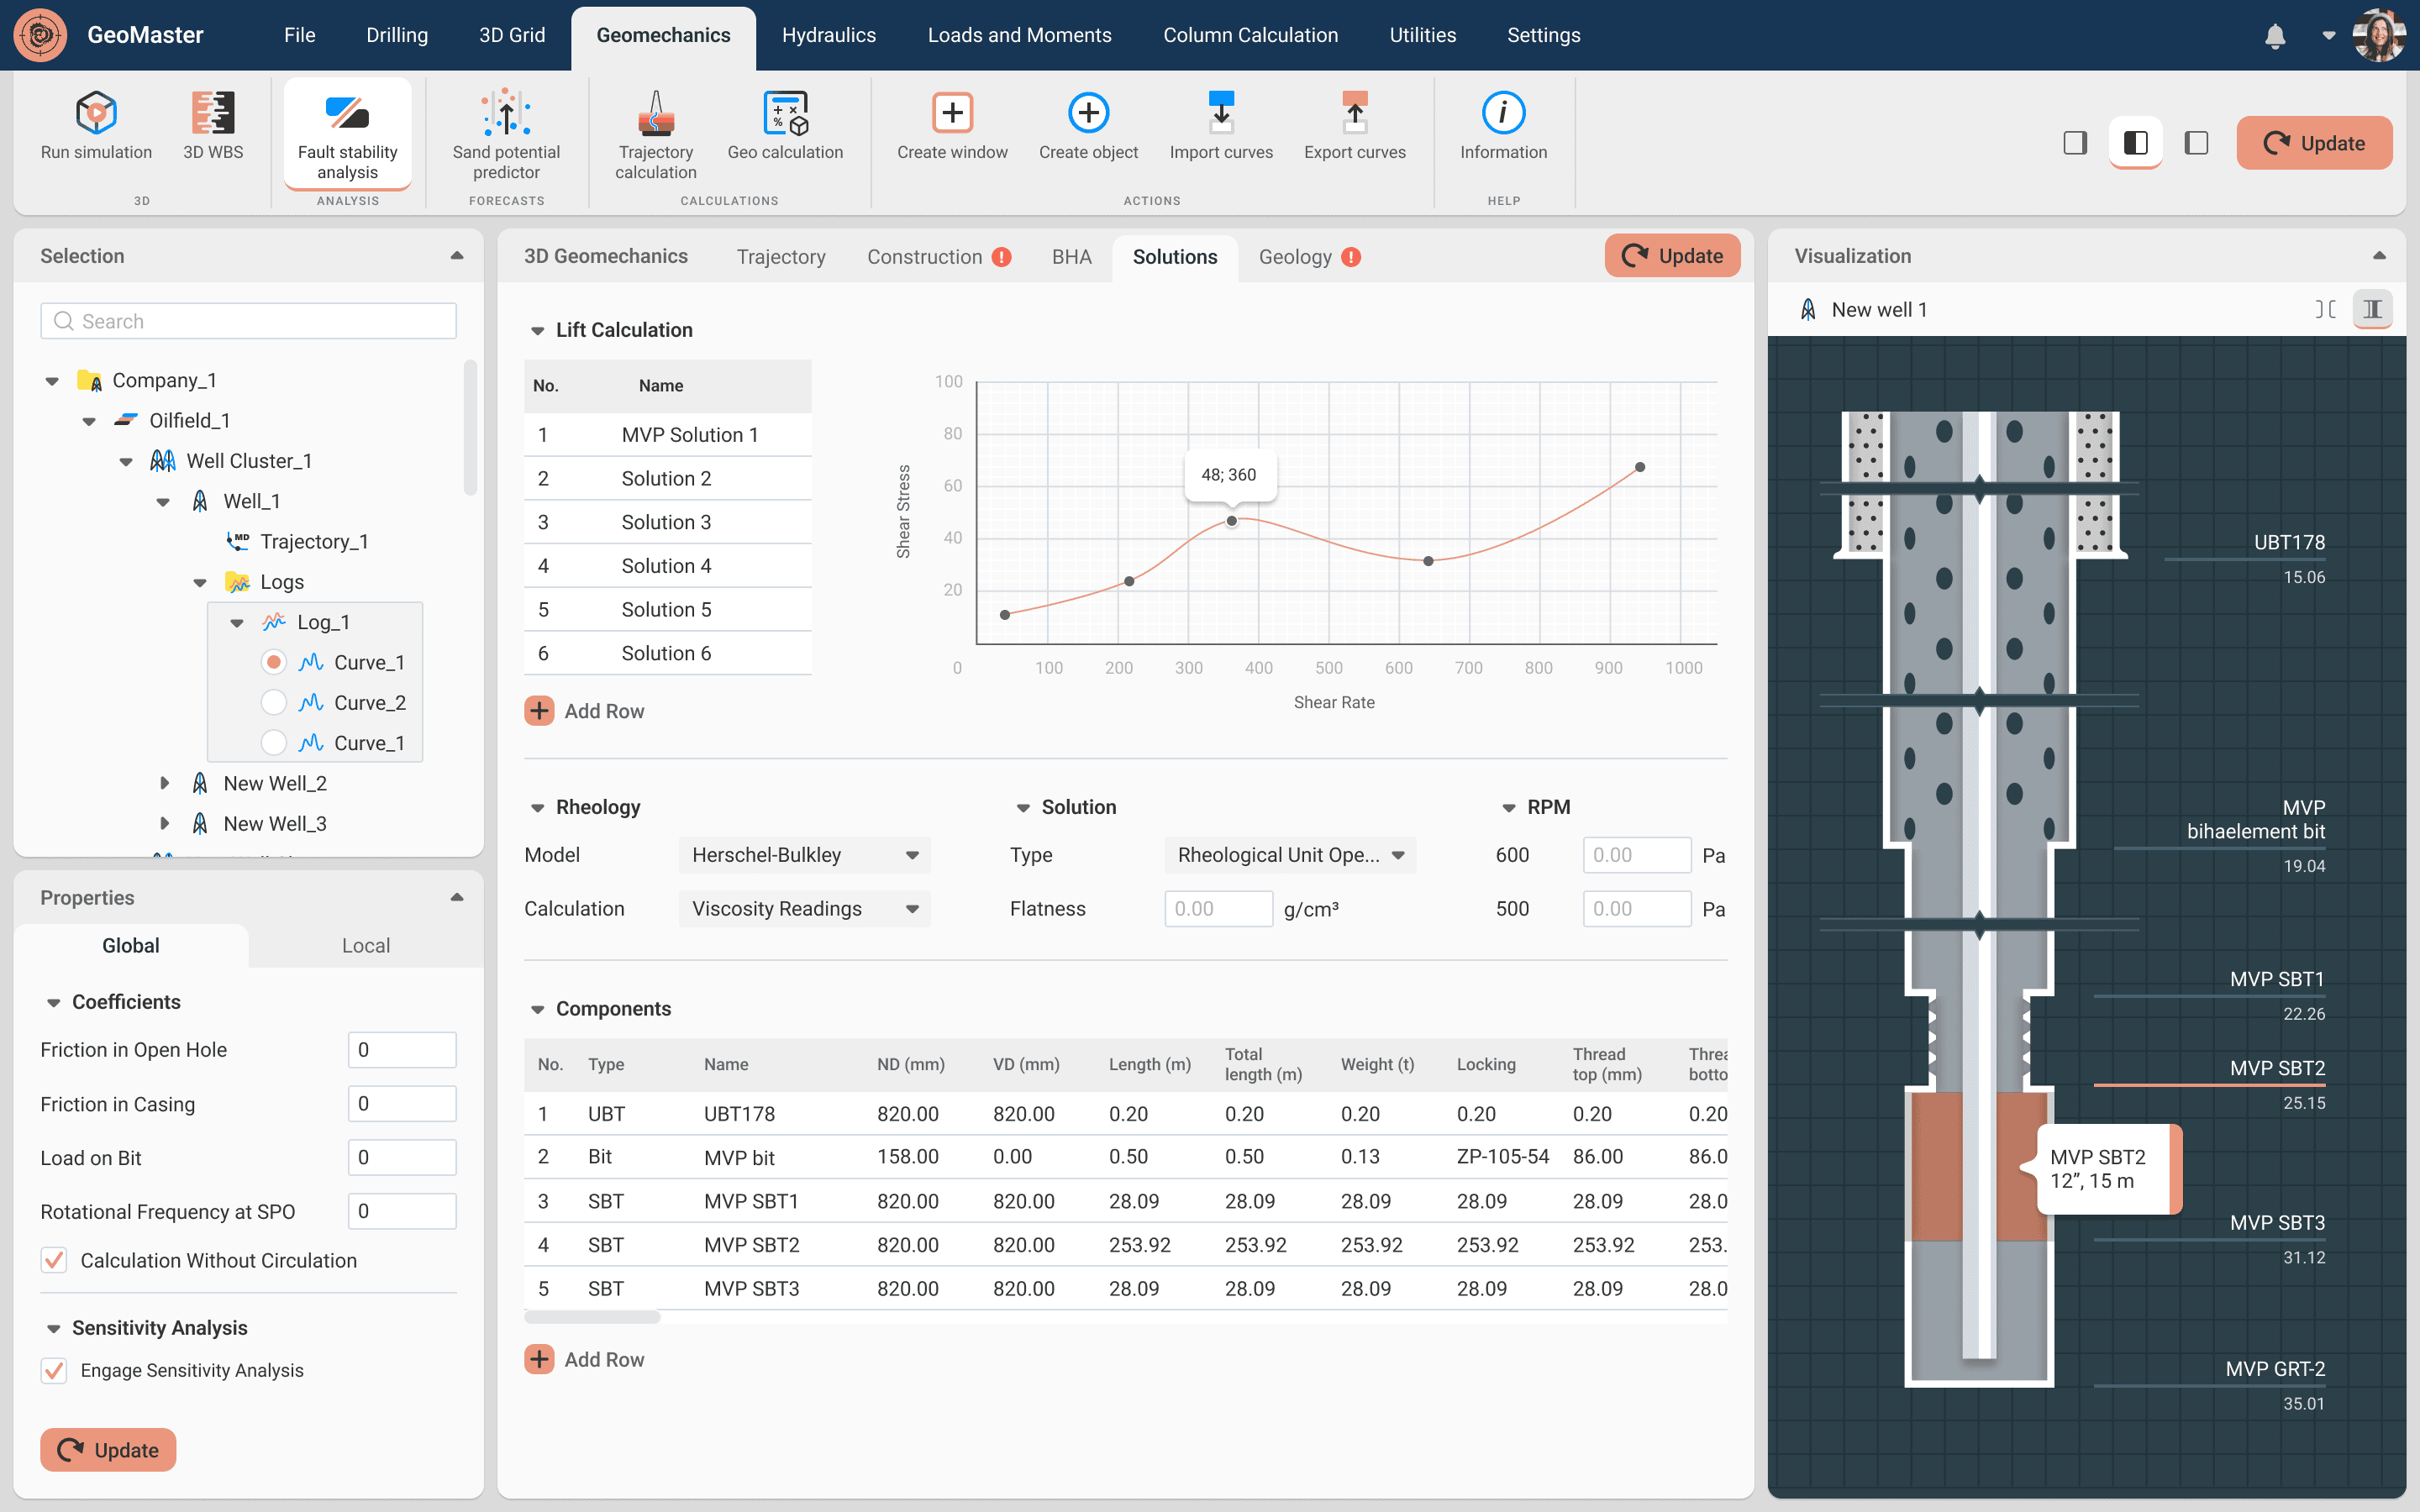Open the notifications bell
This screenshot has width=2420, height=1512.
pos(2275,36)
